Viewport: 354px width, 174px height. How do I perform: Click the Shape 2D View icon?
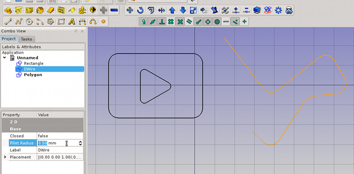click(x=257, y=10)
